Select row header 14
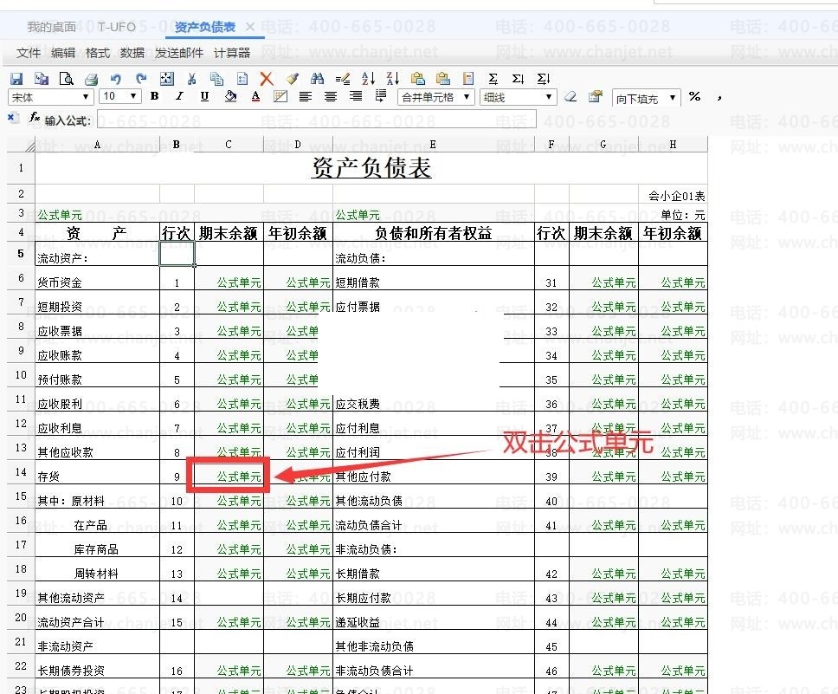838x694 pixels. (21, 472)
